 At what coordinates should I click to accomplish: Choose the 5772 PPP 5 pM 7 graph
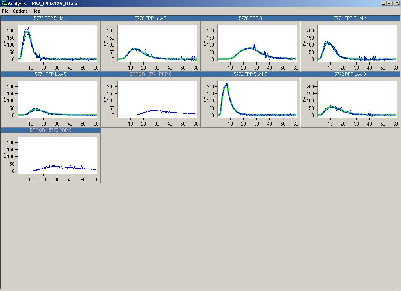tap(257, 99)
